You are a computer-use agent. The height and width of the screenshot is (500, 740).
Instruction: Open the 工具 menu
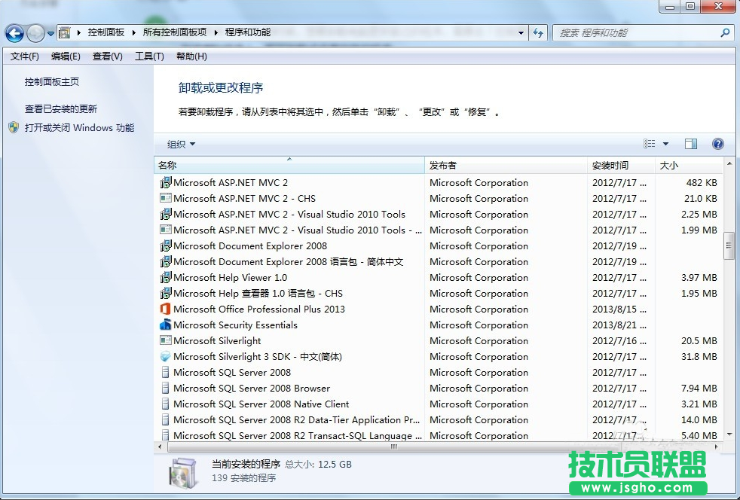click(x=148, y=56)
